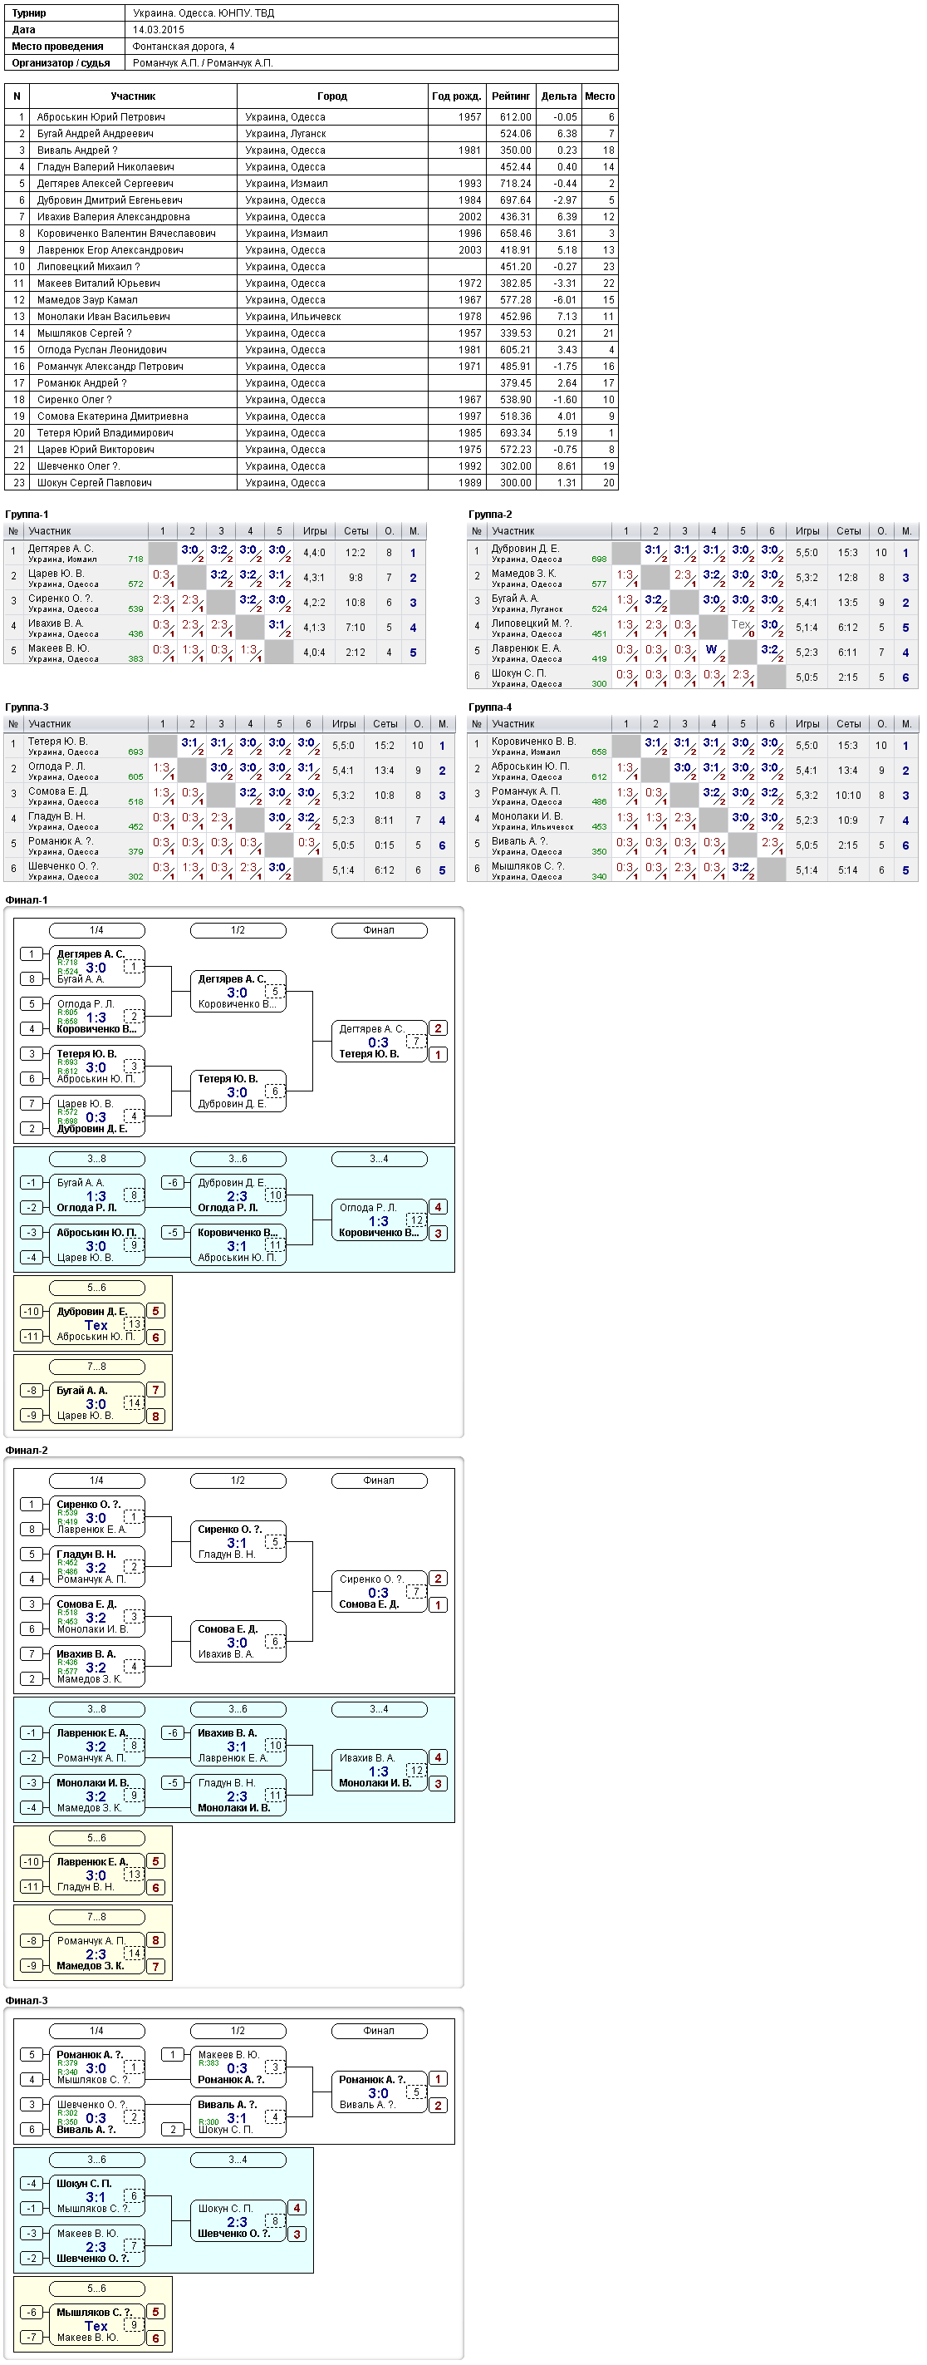Click the Группа-1 heading
The image size is (927, 2365).
tap(27, 515)
